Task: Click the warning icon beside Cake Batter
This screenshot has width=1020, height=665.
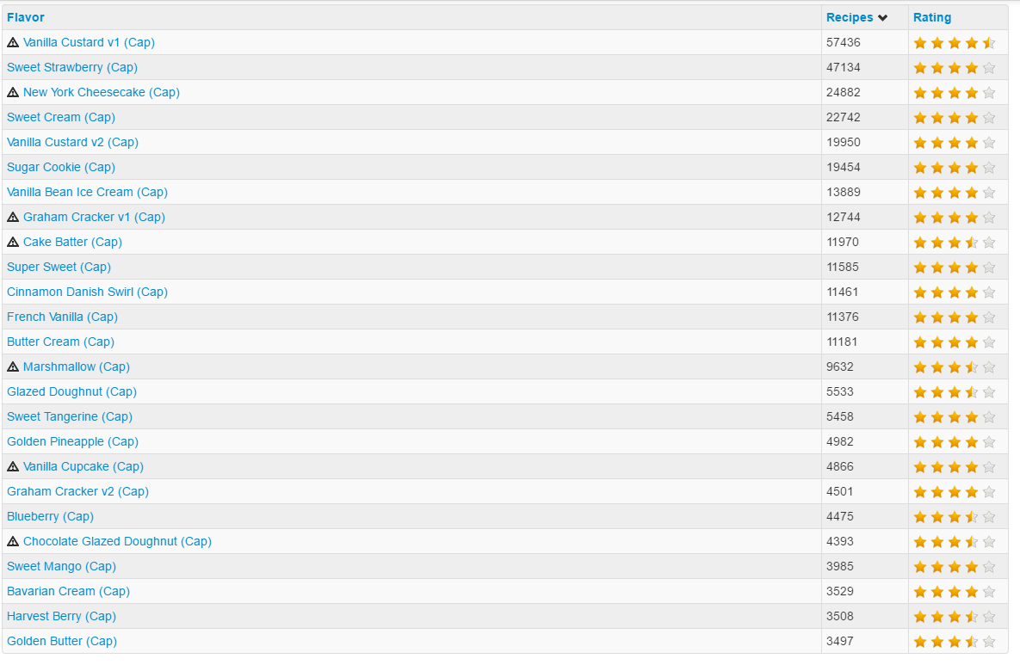Action: (x=13, y=243)
